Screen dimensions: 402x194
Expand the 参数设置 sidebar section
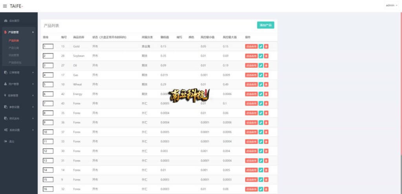(19, 107)
